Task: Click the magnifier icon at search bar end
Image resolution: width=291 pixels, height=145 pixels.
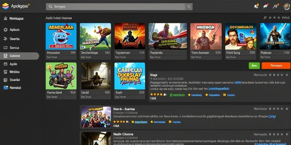Action: click(189, 7)
